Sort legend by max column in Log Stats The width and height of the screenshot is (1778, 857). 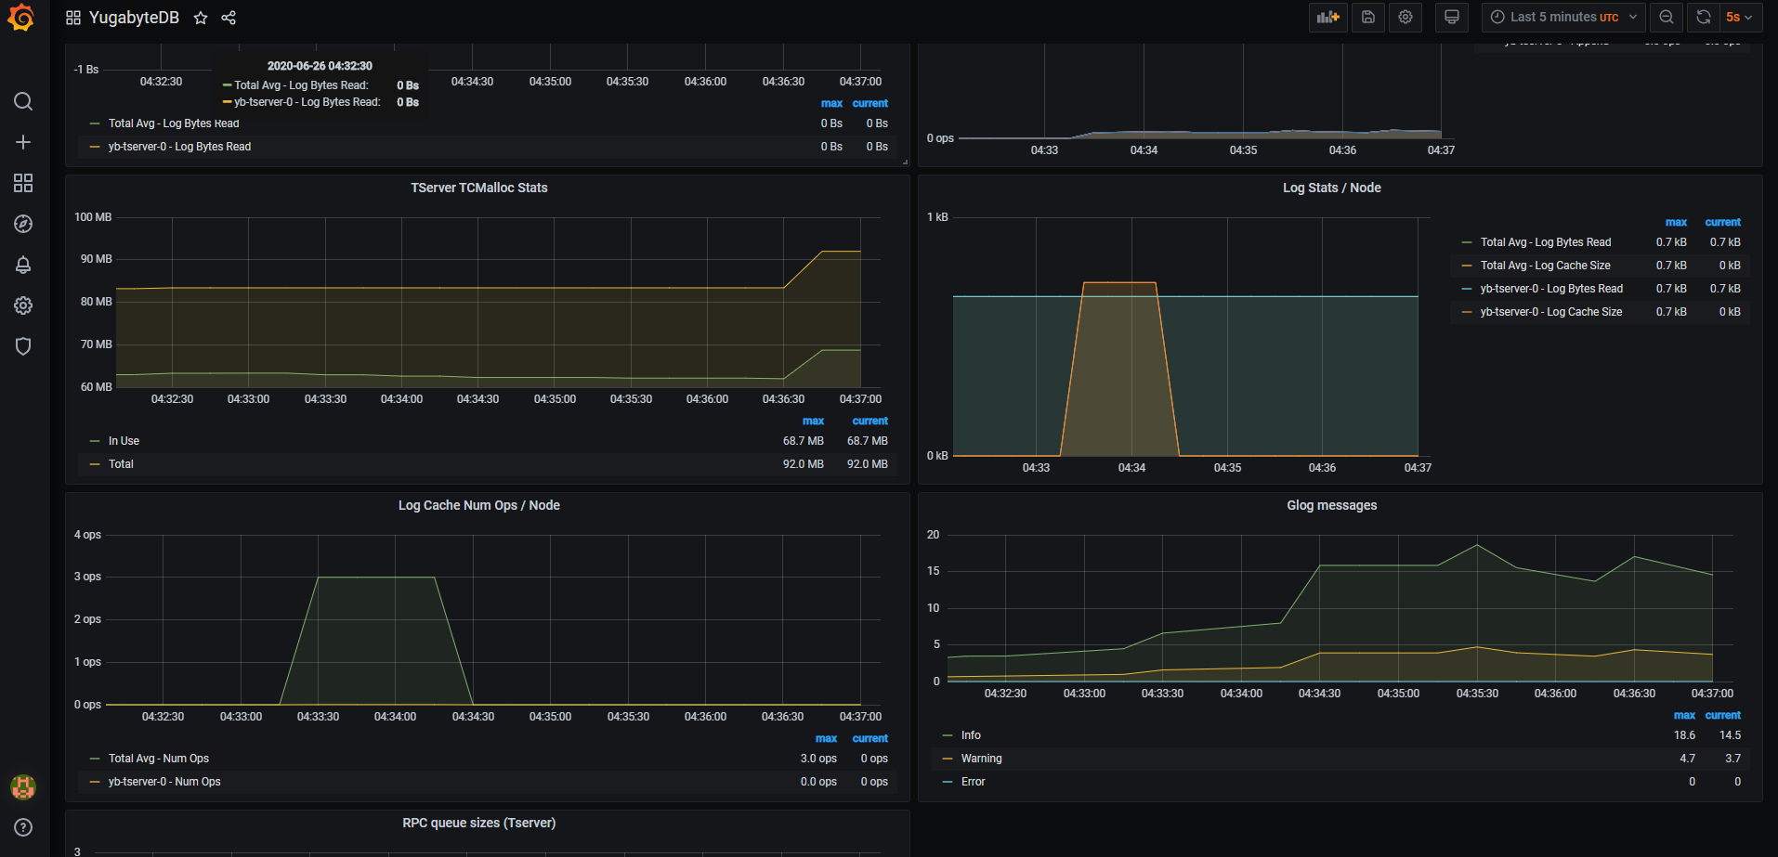1676,222
